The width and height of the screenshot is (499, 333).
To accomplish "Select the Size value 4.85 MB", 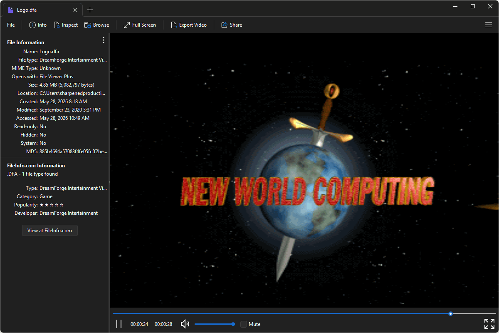I will [x=67, y=85].
